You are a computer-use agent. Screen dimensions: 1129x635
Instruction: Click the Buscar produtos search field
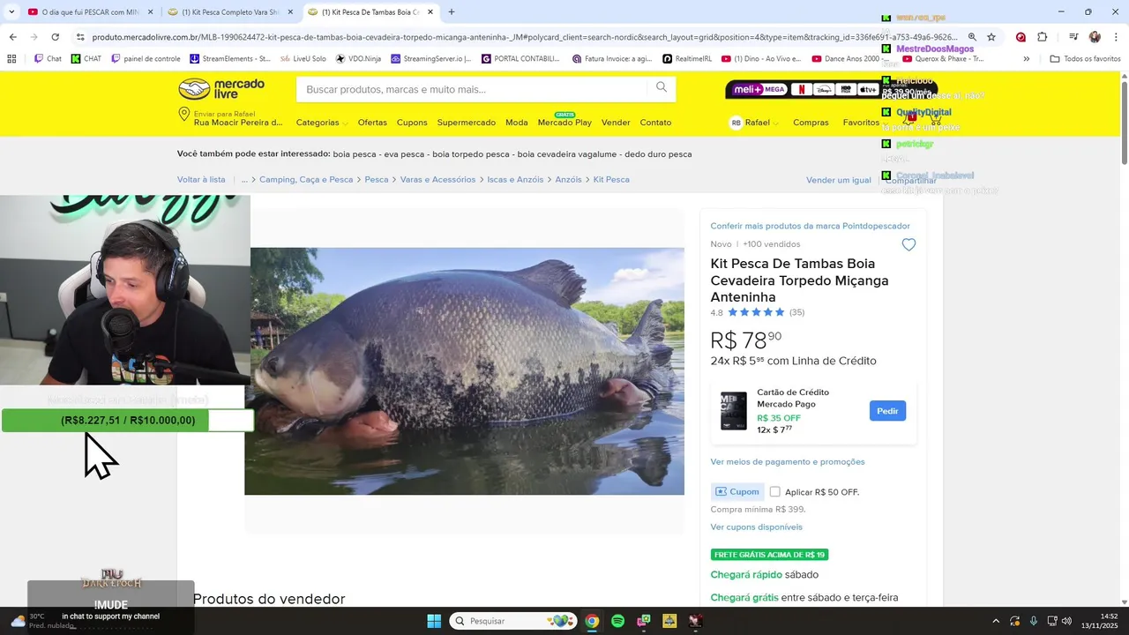[x=475, y=89]
